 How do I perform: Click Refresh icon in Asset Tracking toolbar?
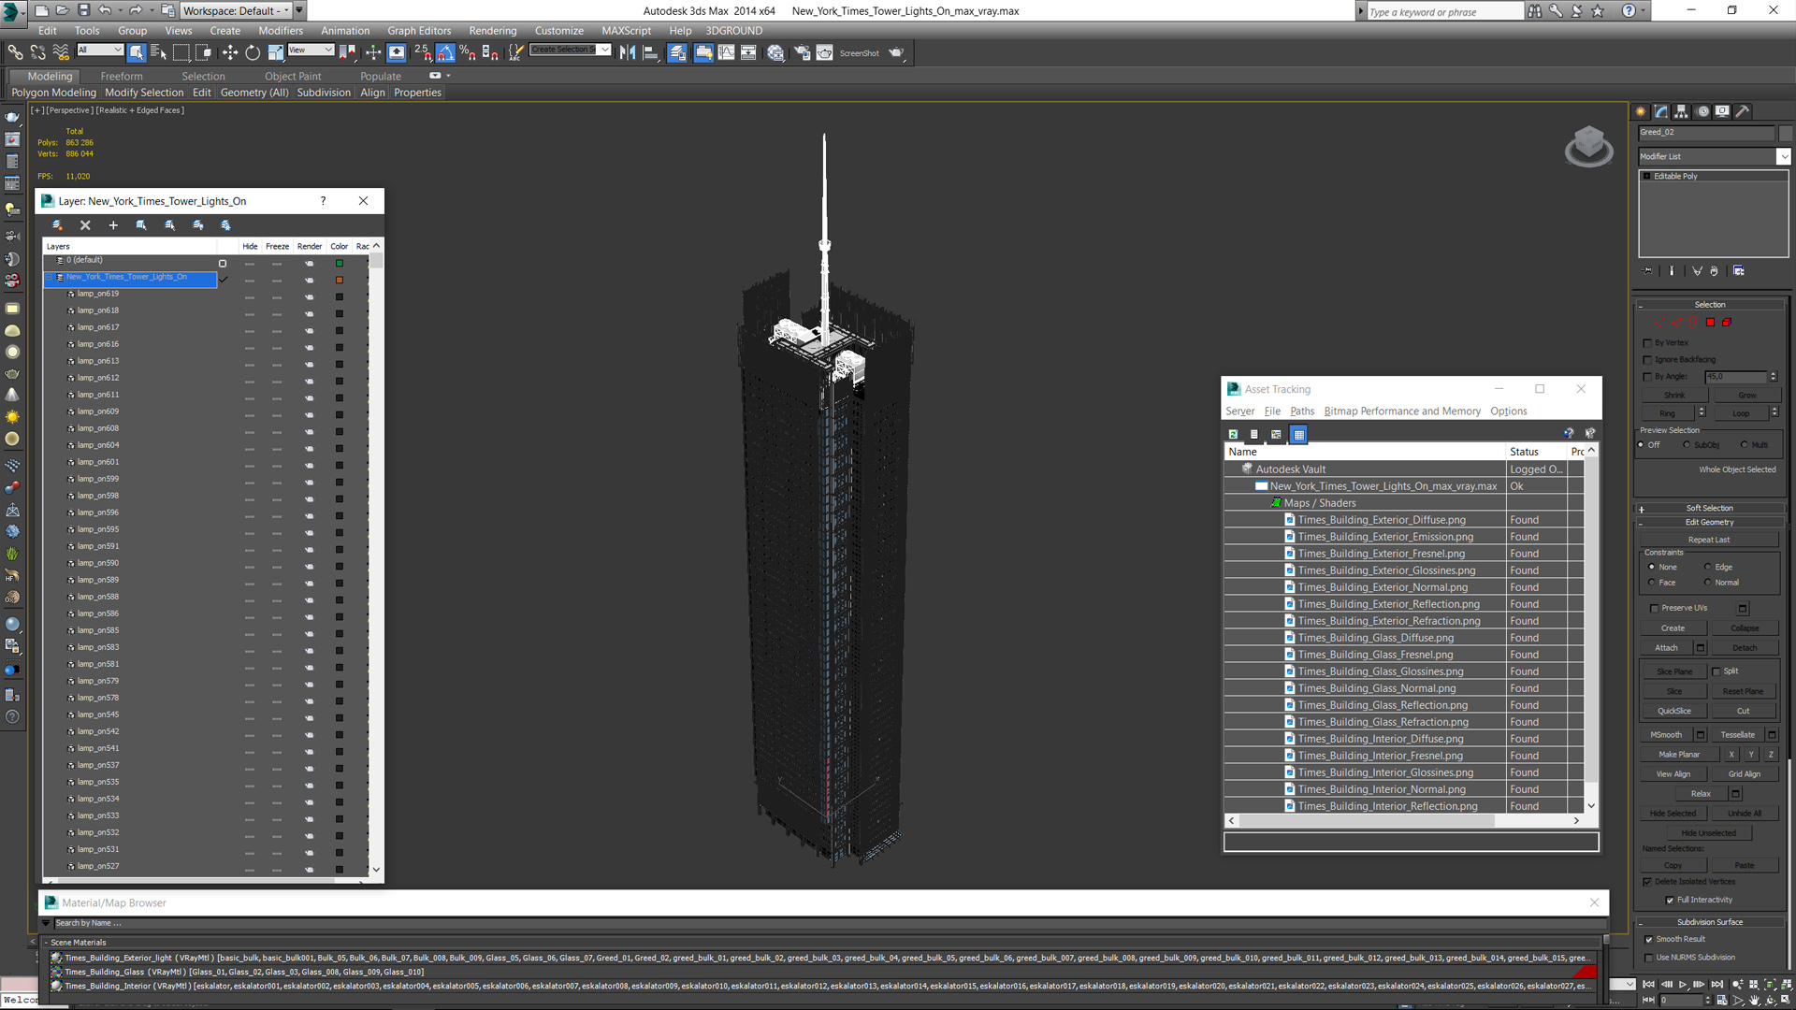point(1233,434)
